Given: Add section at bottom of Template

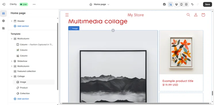Looking at the screenshot, I should coord(21,99).
